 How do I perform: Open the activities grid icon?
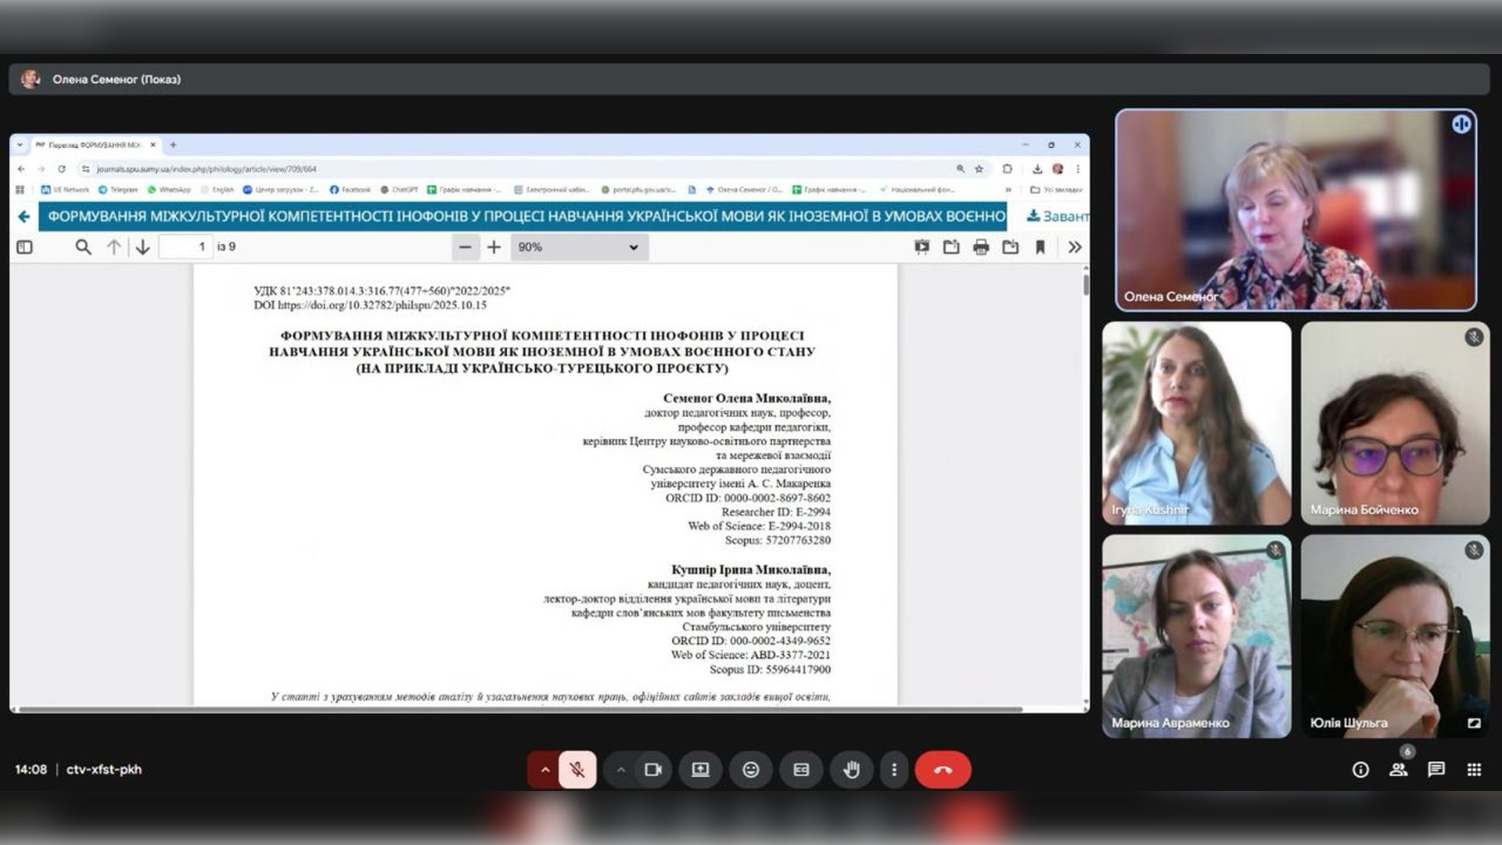pyautogui.click(x=1474, y=770)
